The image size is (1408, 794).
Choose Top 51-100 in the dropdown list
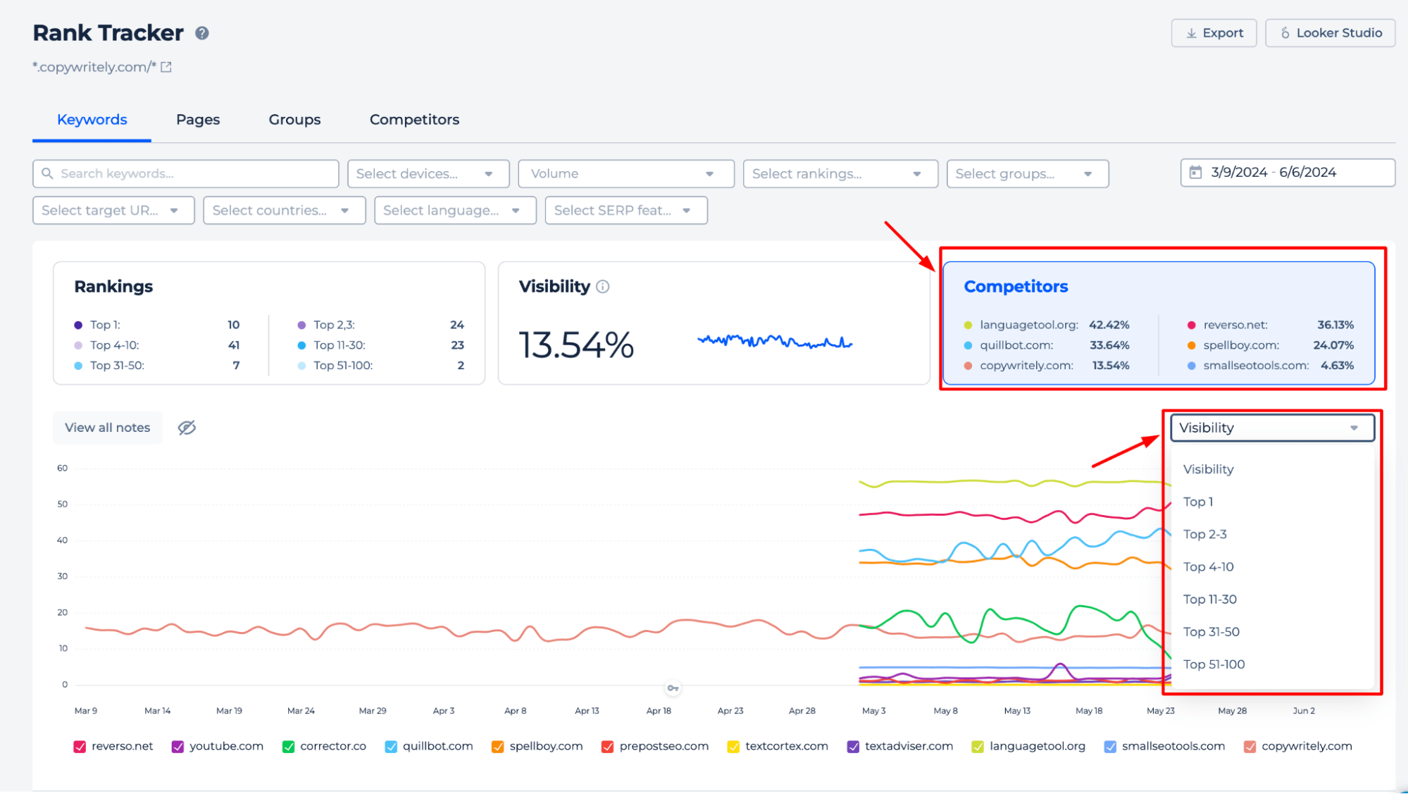(1271, 664)
